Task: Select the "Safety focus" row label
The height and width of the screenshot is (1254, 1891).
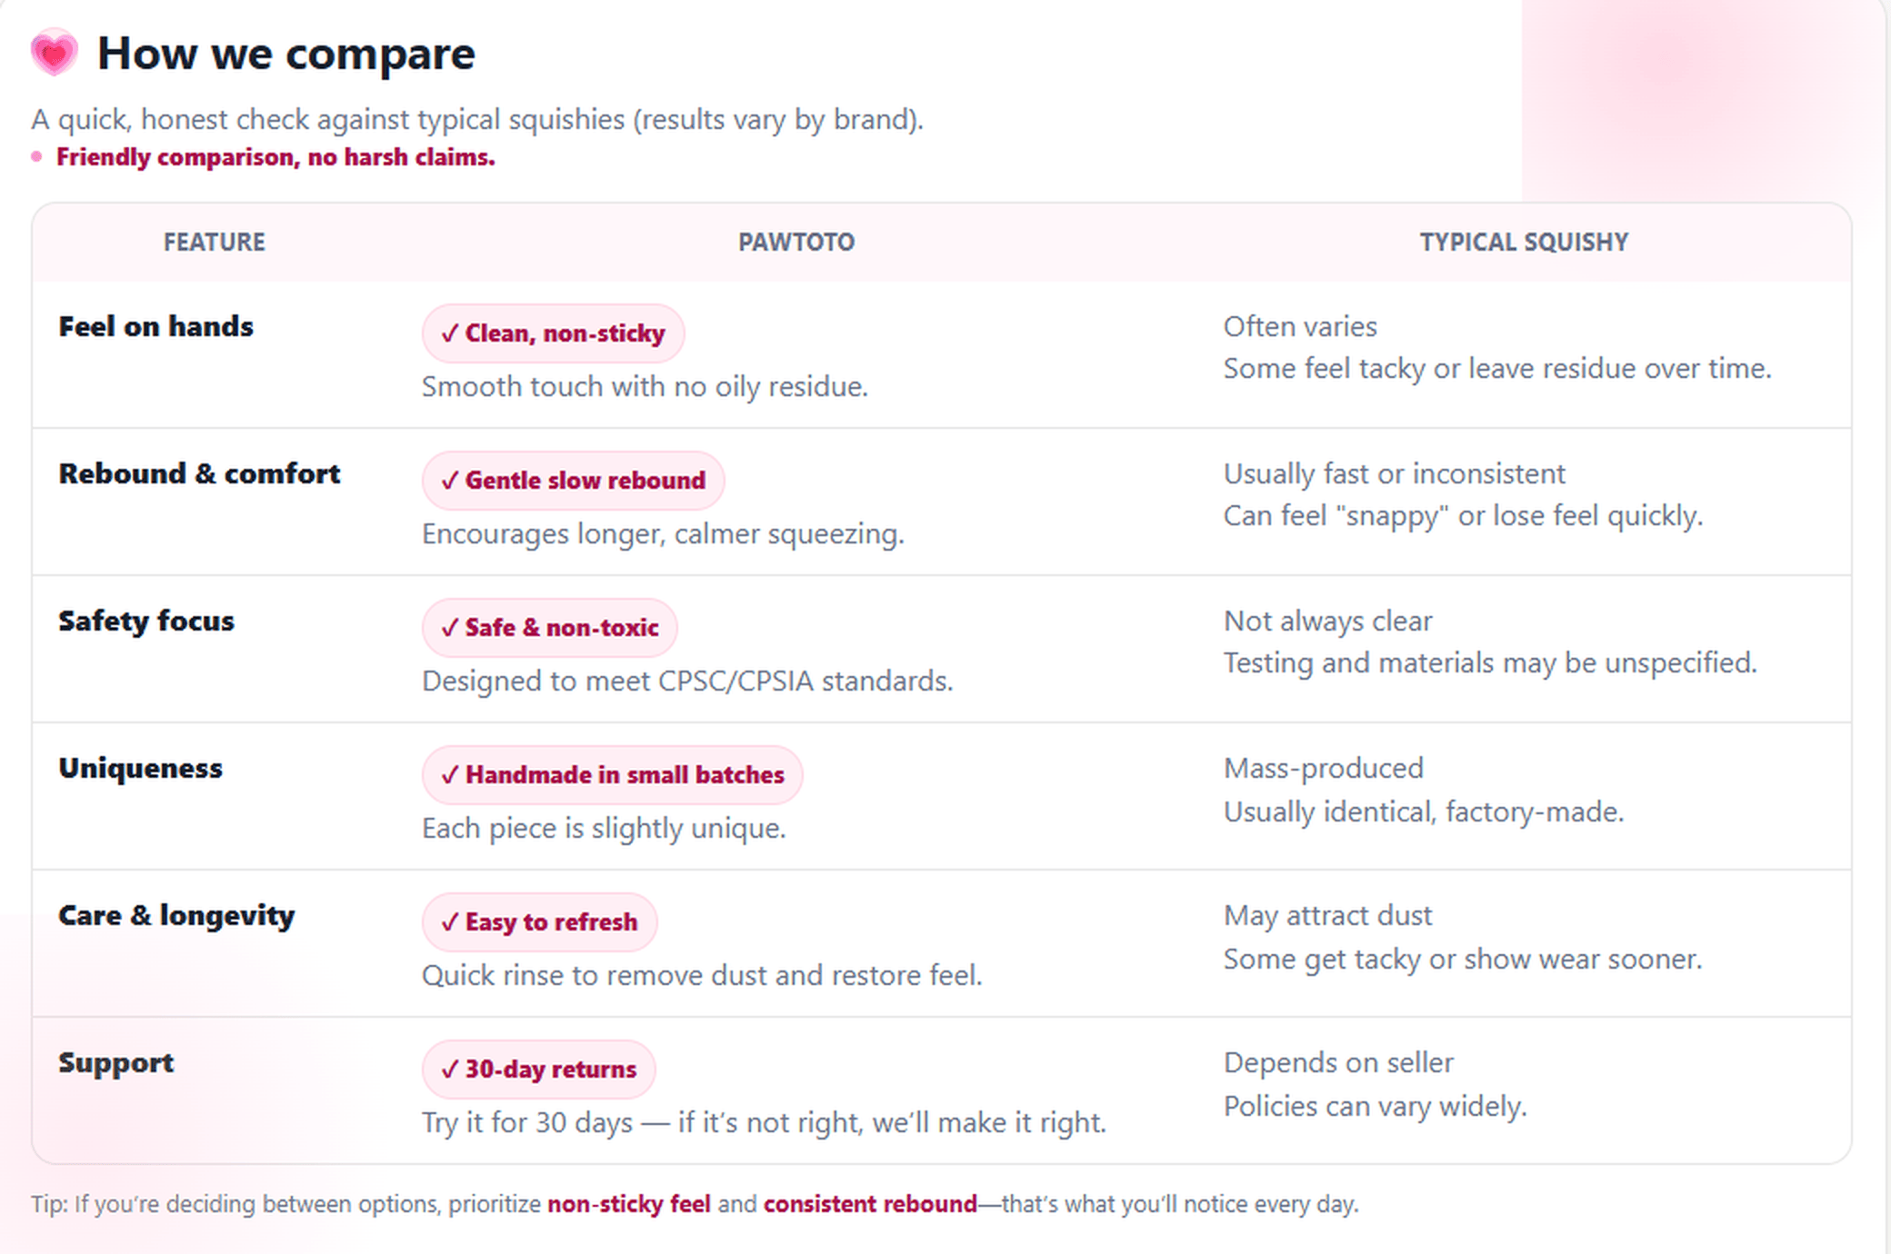Action: pos(146,622)
